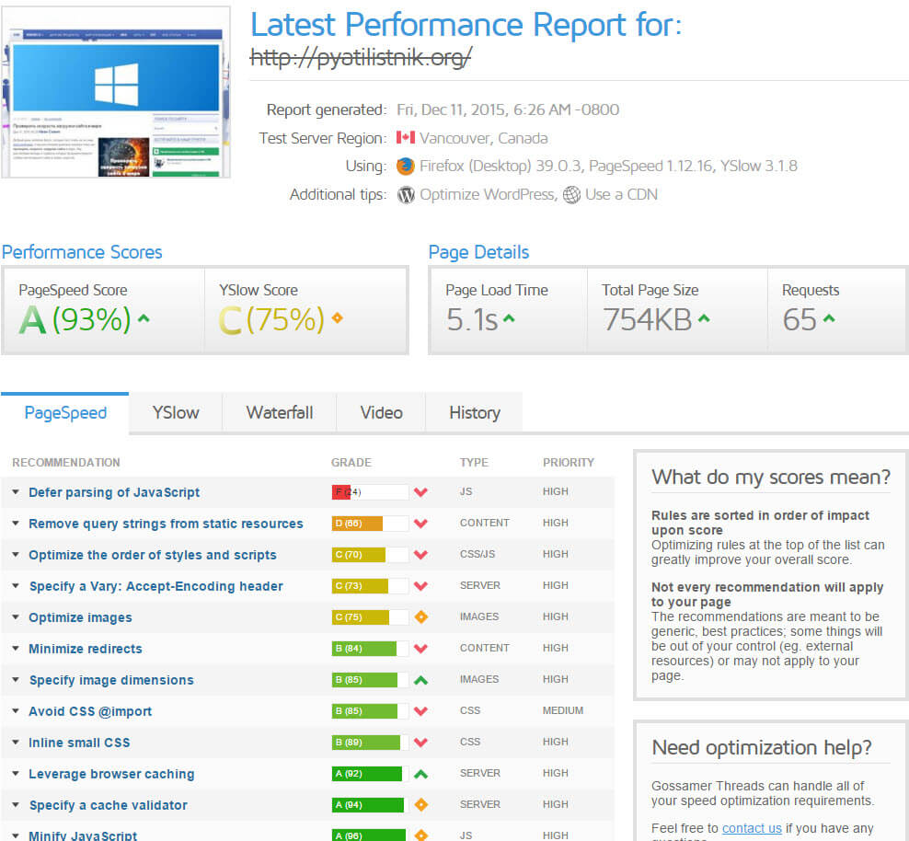
Task: Open the History tab
Action: [x=474, y=412]
